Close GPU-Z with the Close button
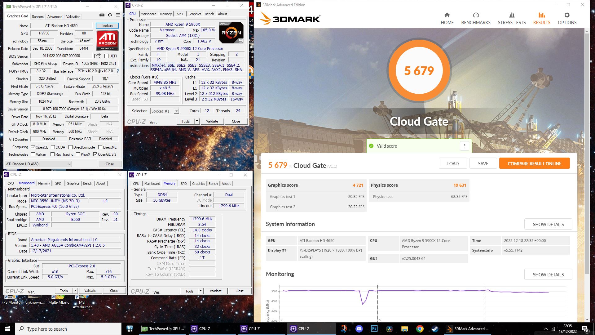 tap(110, 164)
